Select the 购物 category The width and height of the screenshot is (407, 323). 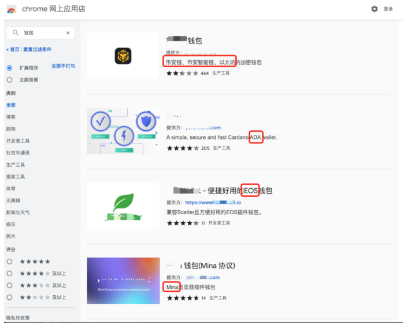(11, 129)
